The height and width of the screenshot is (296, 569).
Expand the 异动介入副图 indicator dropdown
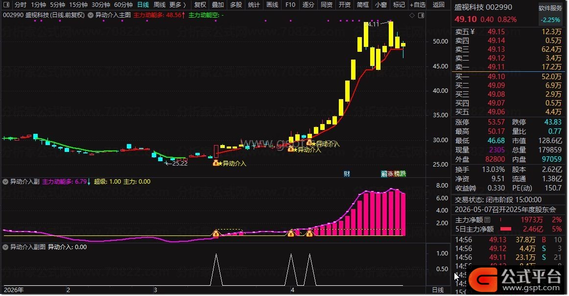click(x=5, y=247)
